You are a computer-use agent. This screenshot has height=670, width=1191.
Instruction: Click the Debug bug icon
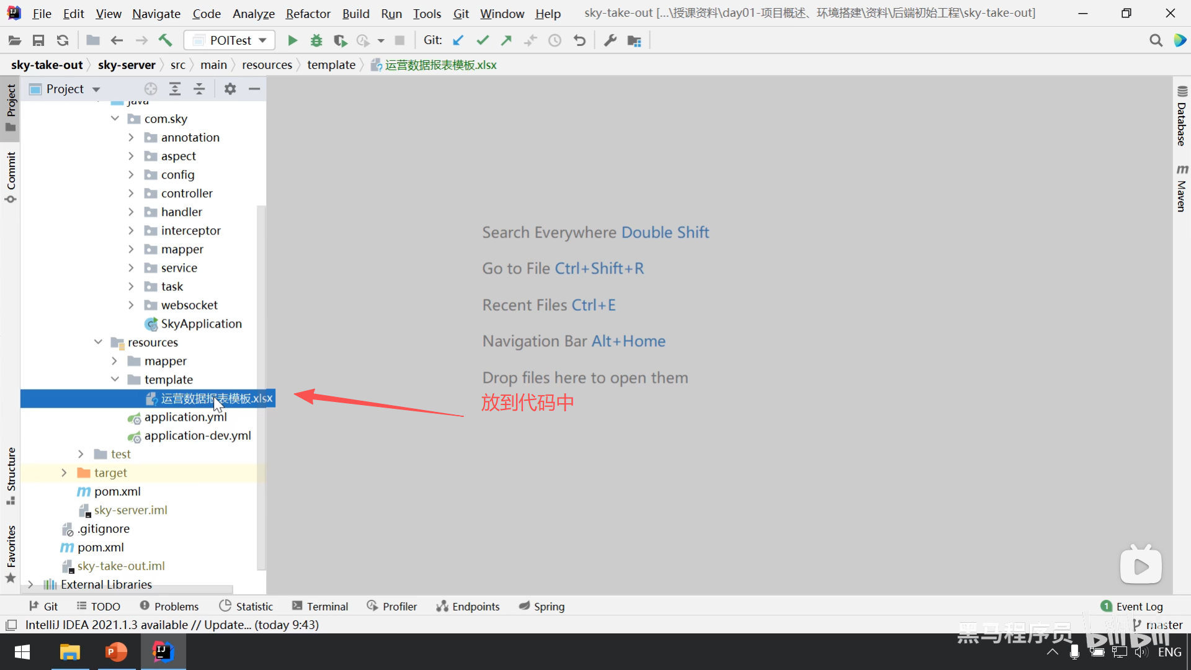[316, 40]
